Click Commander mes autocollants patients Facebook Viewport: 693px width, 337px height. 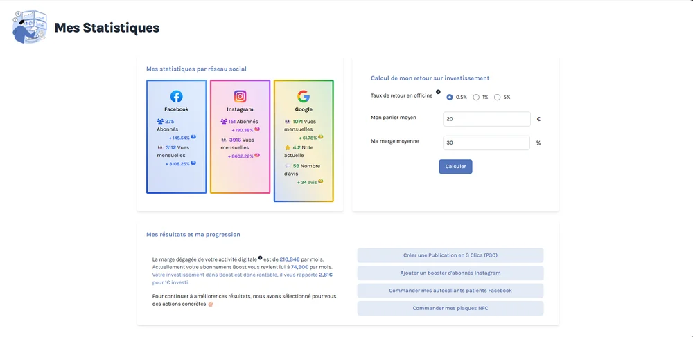point(450,291)
